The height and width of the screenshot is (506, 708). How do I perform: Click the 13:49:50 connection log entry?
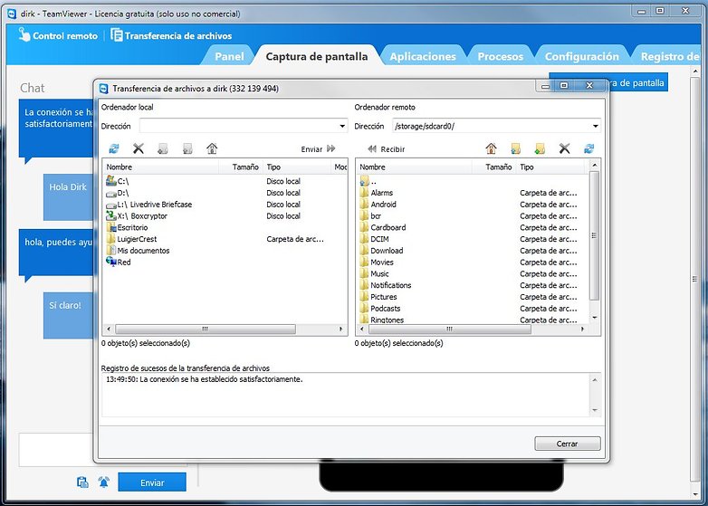coord(204,379)
